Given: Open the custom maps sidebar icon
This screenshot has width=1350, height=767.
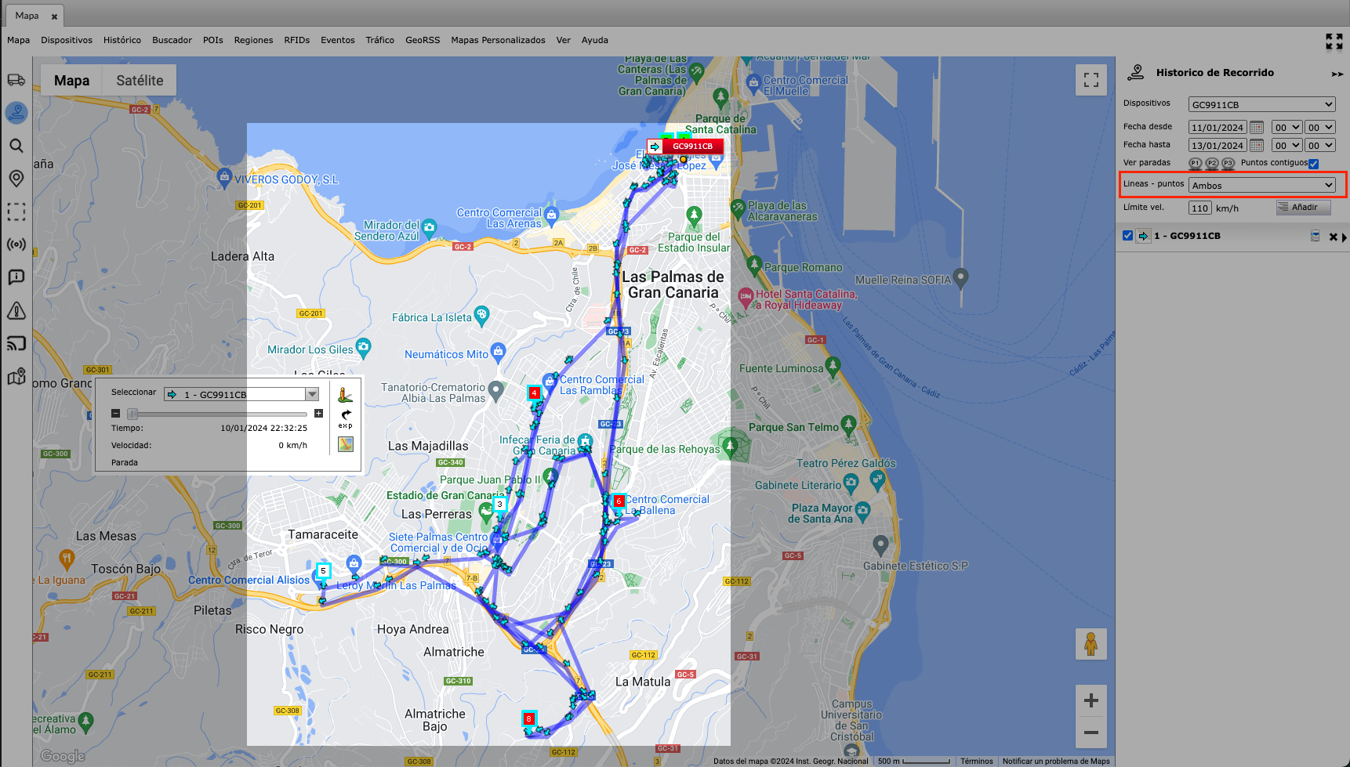Looking at the screenshot, I should (x=16, y=377).
